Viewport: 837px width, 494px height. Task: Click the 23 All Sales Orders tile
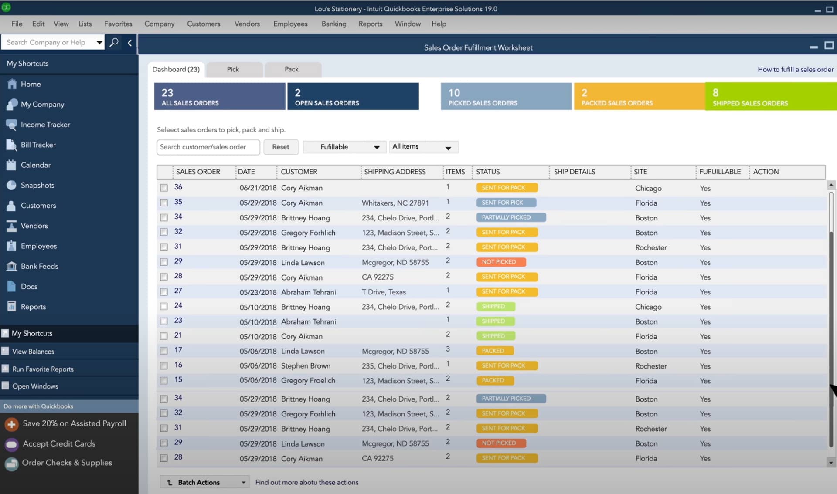(x=220, y=96)
